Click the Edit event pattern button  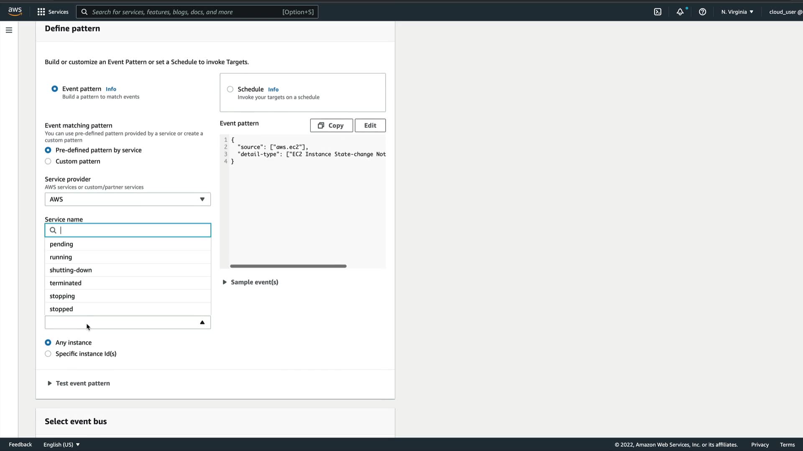pyautogui.click(x=370, y=125)
